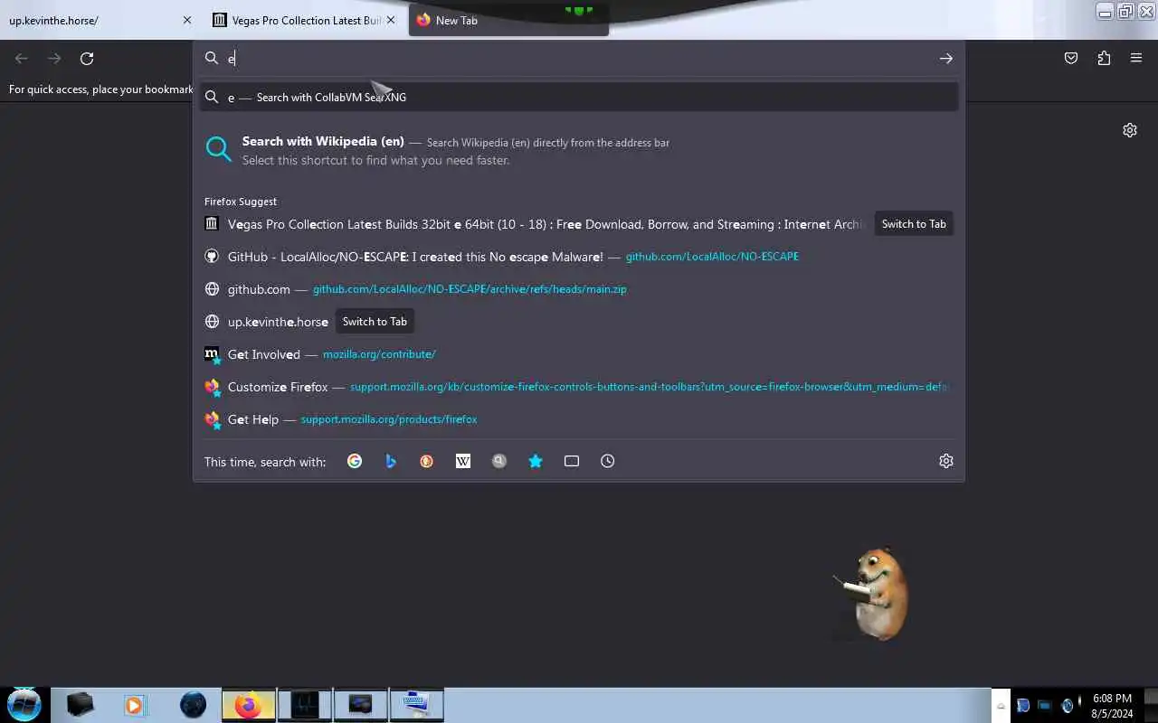
Task: Search this time with Wikipedia icon
Action: 463,461
